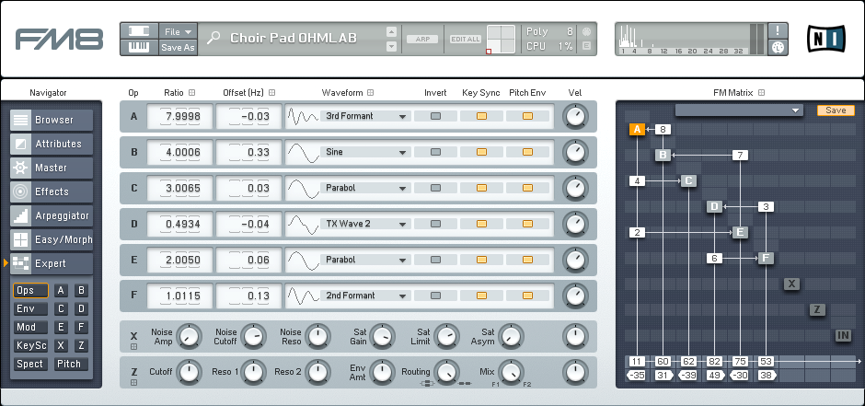Open operator A editor button in Navigator
The height and width of the screenshot is (406, 865).
[62, 291]
